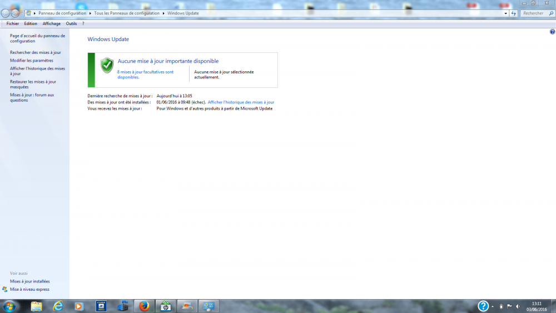556x313 pixels.
Task: Click the volume speaker tray icon
Action: point(518,306)
